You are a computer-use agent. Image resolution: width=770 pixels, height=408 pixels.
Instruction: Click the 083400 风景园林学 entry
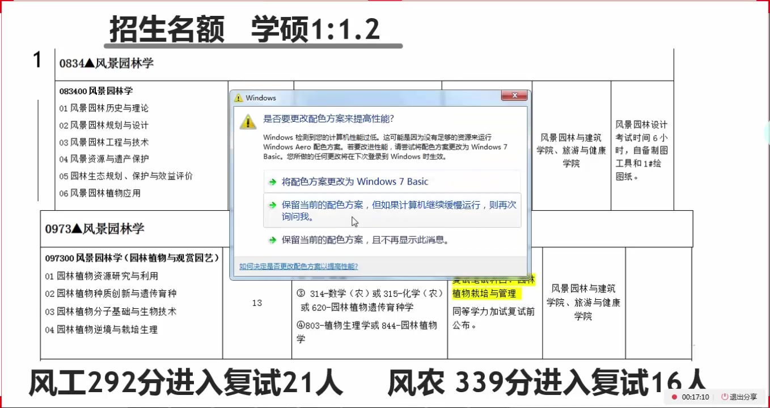click(x=96, y=91)
